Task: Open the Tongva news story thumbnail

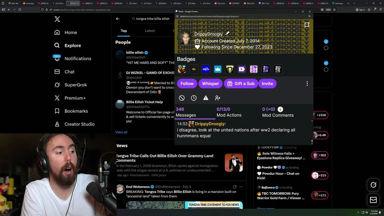Action: [234, 163]
